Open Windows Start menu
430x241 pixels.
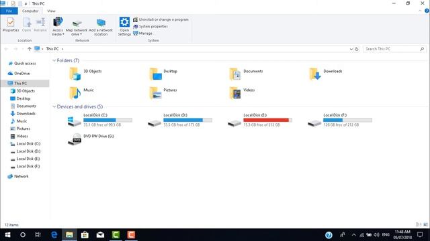click(7, 235)
